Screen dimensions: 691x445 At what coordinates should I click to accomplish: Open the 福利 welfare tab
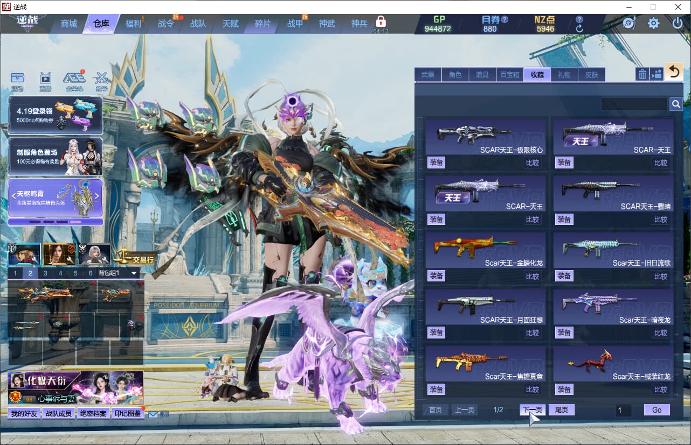click(x=133, y=24)
